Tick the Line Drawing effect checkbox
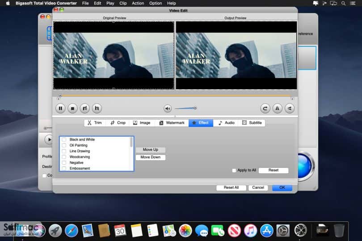Image resolution: width=362 pixels, height=241 pixels. point(64,151)
